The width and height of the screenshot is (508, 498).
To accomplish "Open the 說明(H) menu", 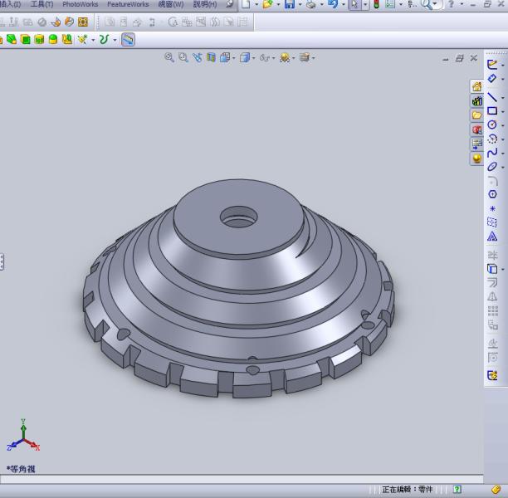I will click(x=205, y=4).
